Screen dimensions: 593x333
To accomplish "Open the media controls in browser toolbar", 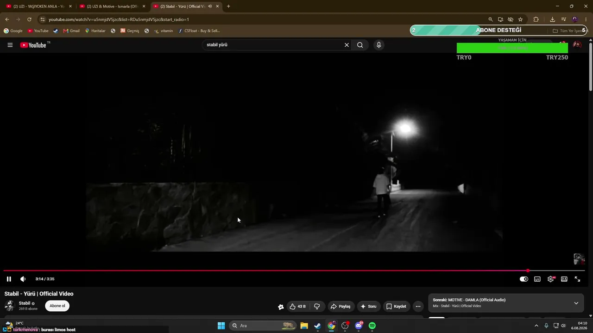I will pyautogui.click(x=564, y=19).
